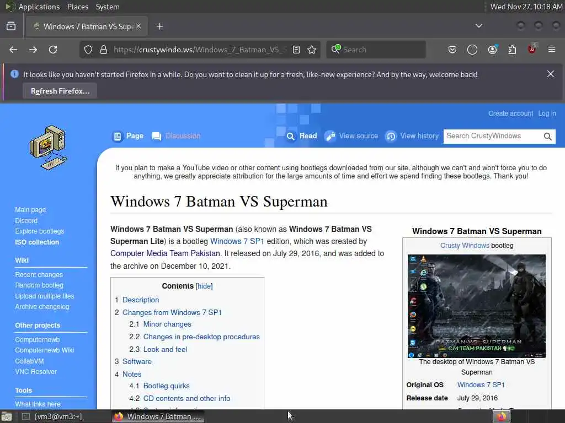
Task: Open the Firefox View icon beside the tabs
Action: (x=11, y=26)
